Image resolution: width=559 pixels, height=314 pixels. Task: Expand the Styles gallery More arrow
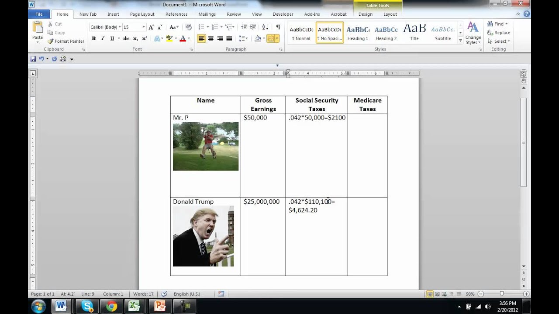pos(460,41)
